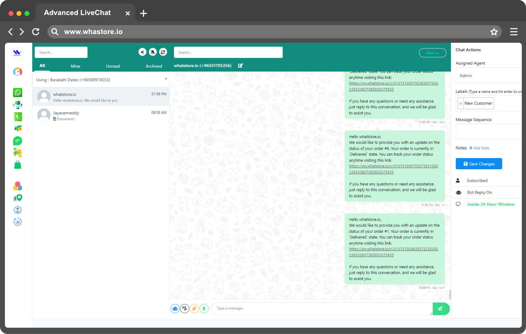This screenshot has height=334, width=526.
Task: Click the whatstore logo at sidebar top
Action: click(18, 53)
